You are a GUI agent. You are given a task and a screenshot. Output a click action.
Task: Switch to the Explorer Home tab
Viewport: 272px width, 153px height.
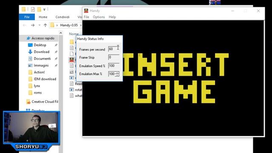43,17
